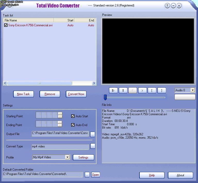Click the Audio: pcm_s16le info line

(x=130, y=138)
